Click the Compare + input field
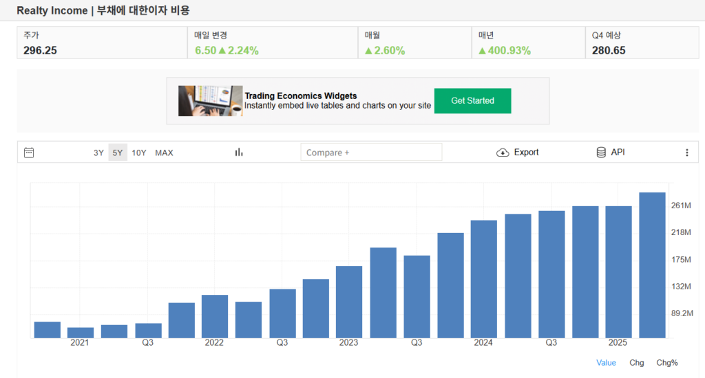 (x=371, y=153)
